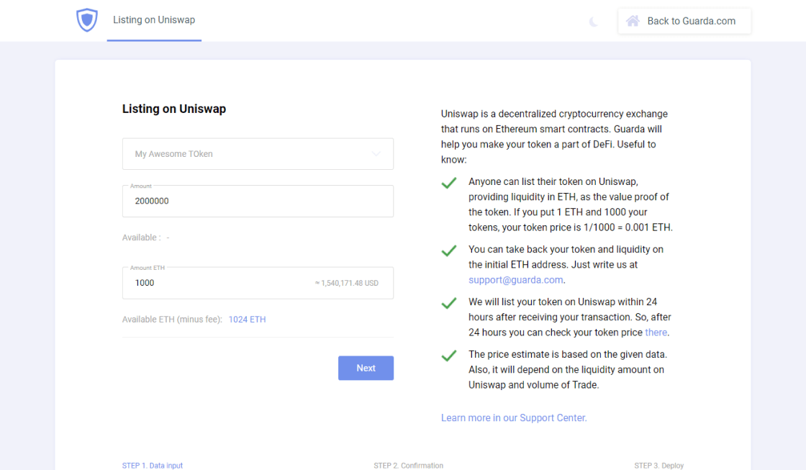Viewport: 806px width, 470px height.
Task: Follow the 'there' token price link
Action: click(x=656, y=333)
